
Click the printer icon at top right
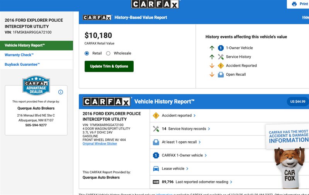coord(294,4)
